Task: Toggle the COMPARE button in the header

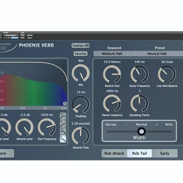Action: tap(14, 38)
